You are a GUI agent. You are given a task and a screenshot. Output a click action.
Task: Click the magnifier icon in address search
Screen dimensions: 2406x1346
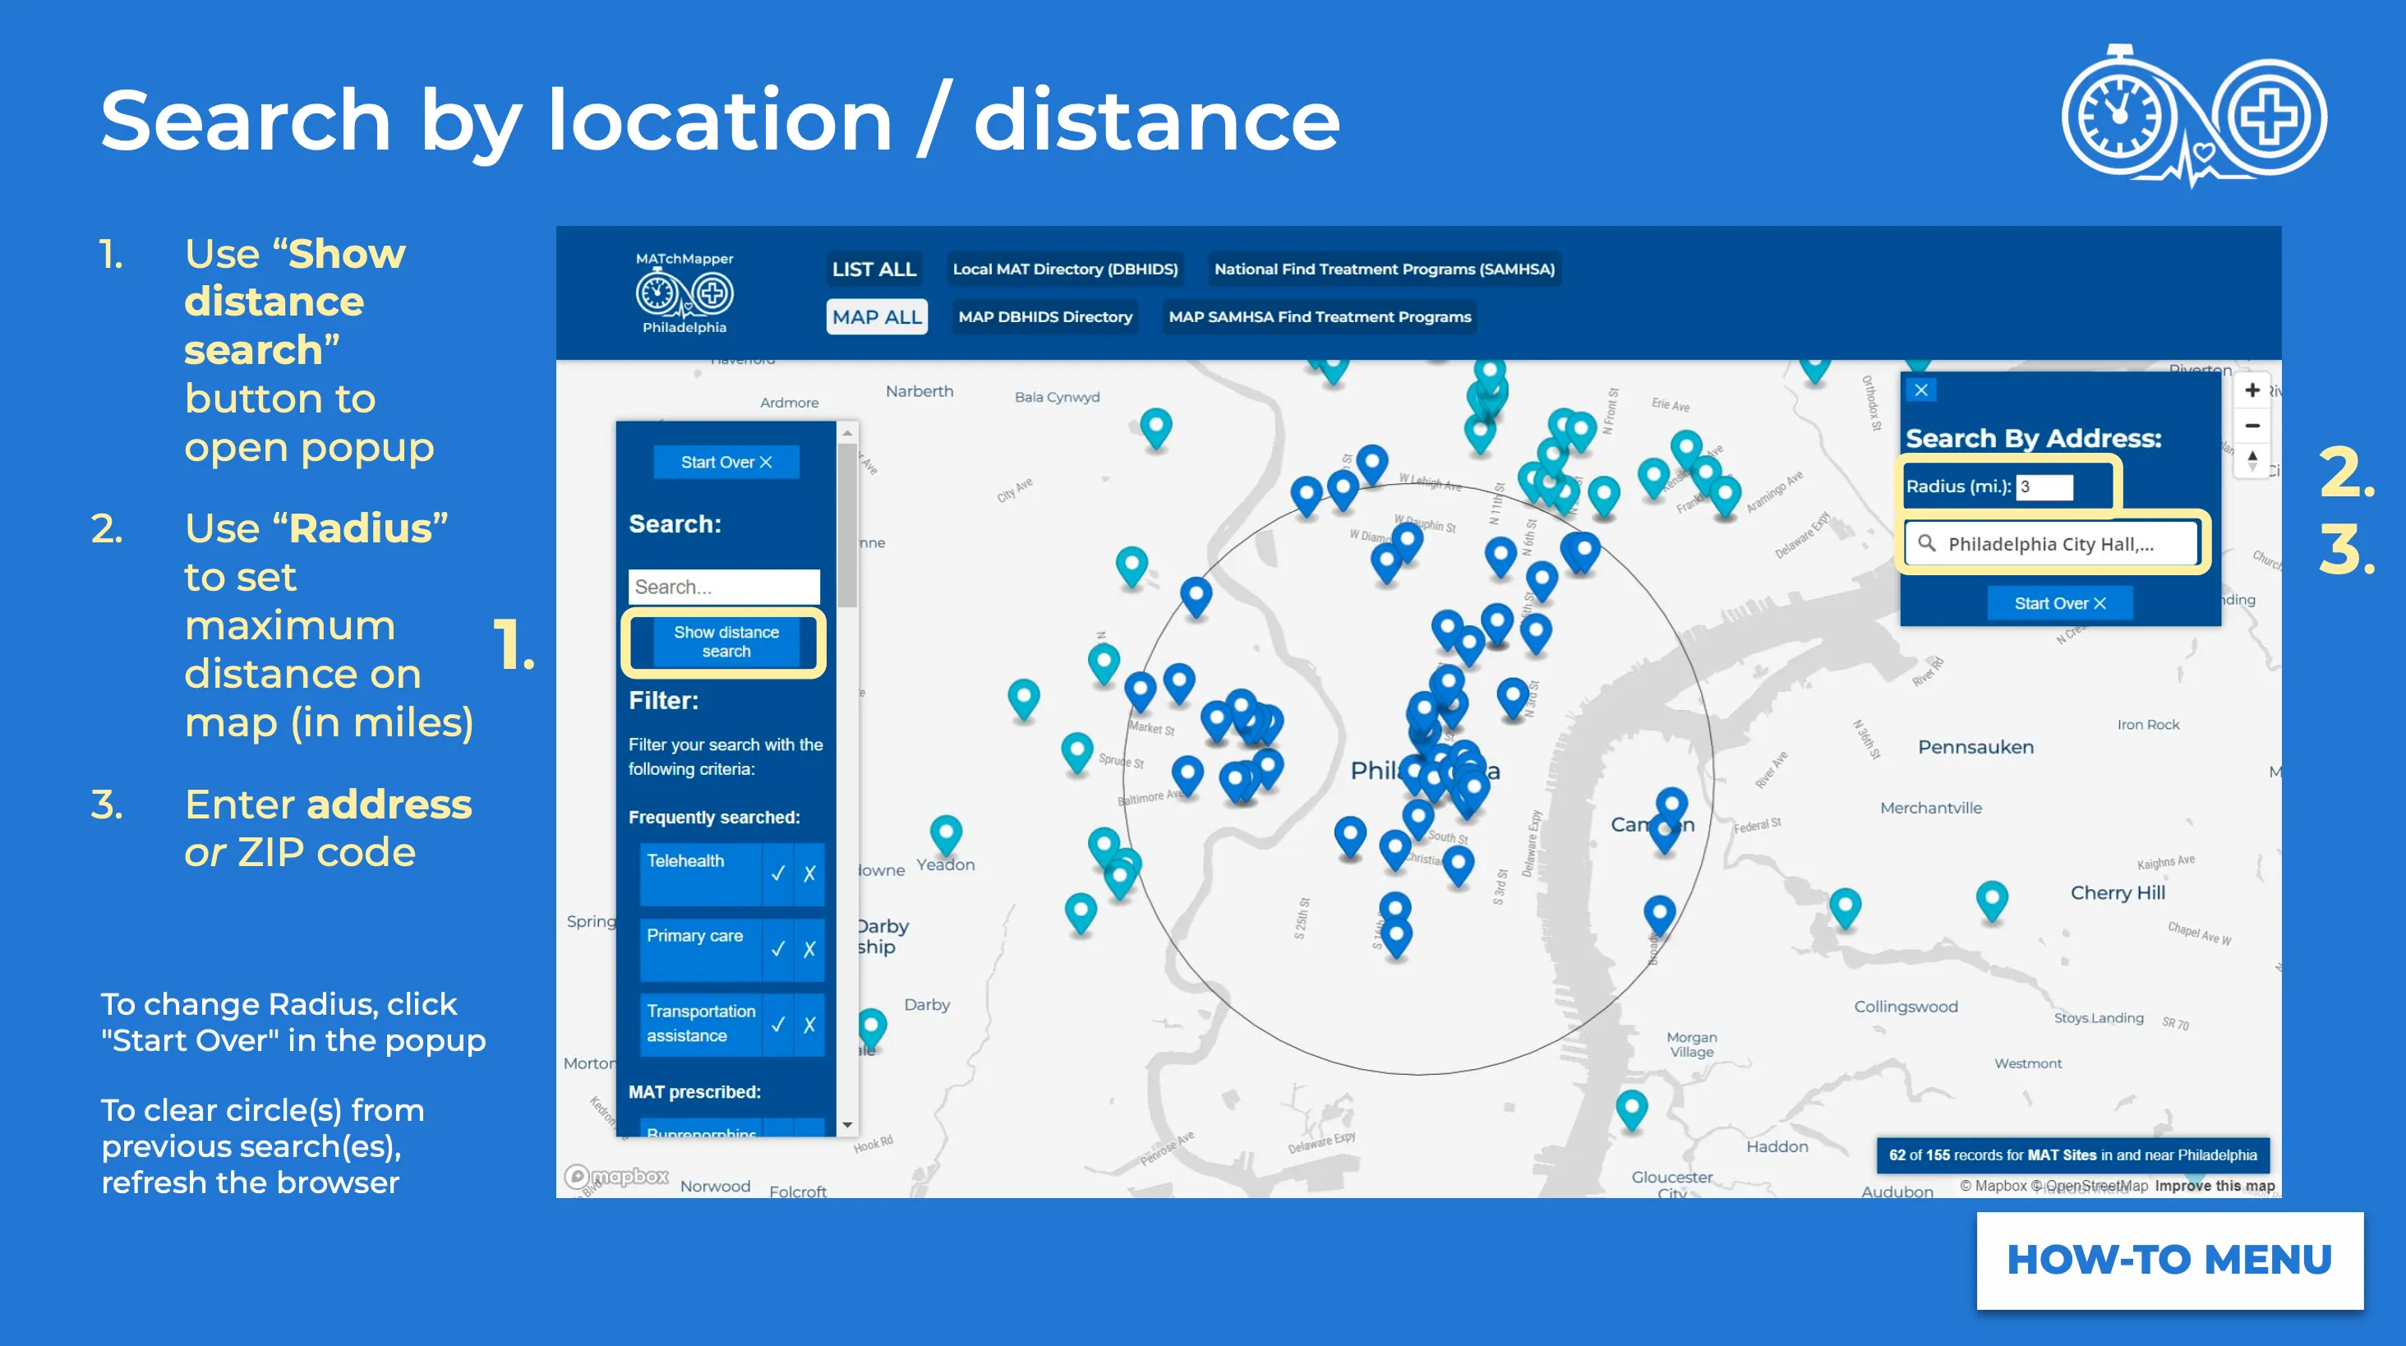[x=1926, y=542]
